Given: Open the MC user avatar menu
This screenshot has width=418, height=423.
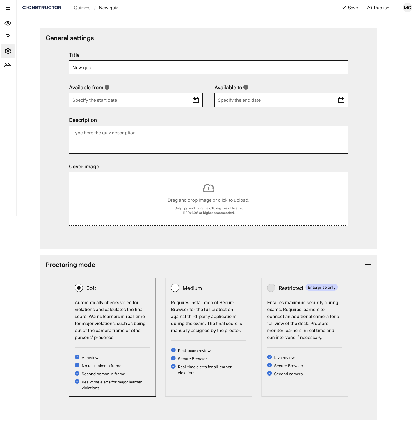Looking at the screenshot, I should (408, 8).
